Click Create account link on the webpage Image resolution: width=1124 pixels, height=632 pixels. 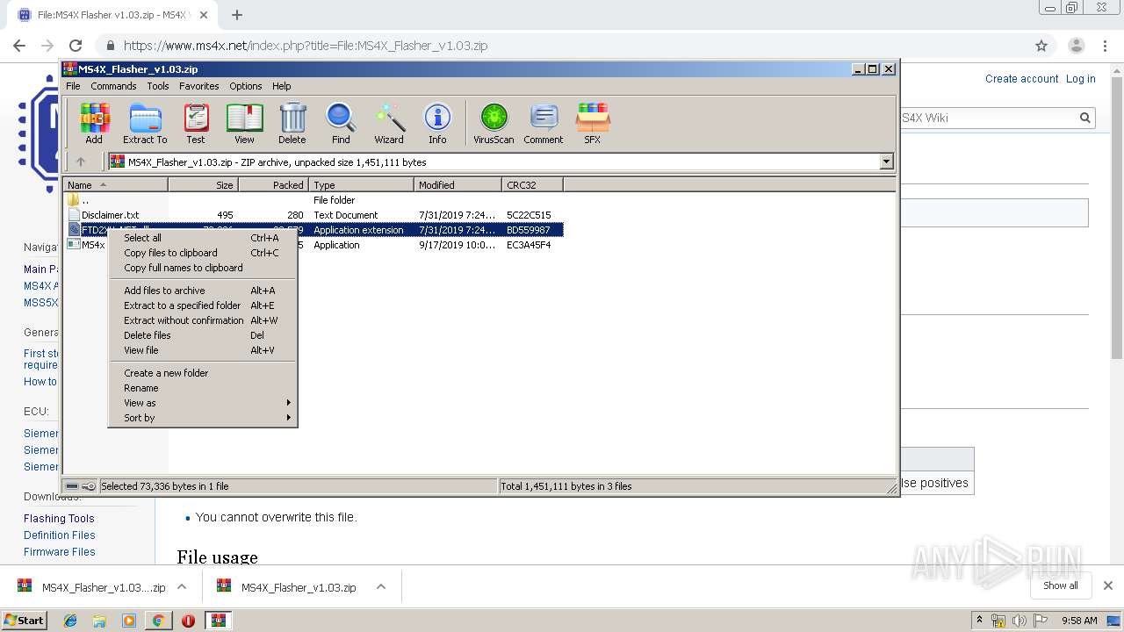click(1021, 79)
